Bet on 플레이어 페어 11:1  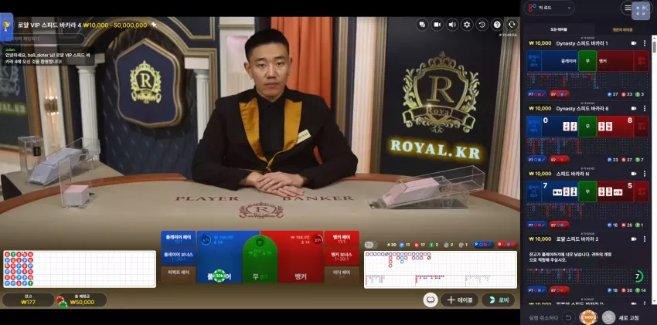178,239
